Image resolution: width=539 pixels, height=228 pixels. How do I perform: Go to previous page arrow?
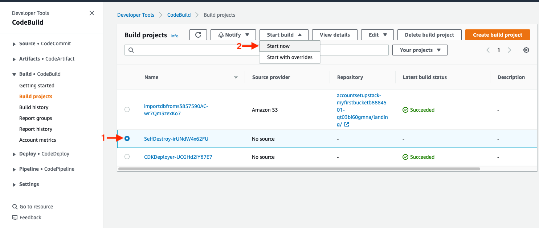pos(488,50)
